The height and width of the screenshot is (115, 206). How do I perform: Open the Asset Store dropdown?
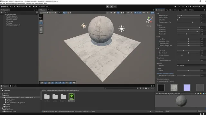click(x=22, y=6)
